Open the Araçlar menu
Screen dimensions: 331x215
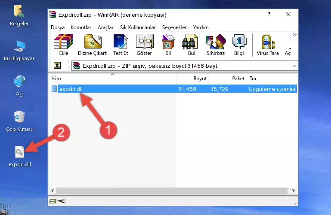(105, 27)
